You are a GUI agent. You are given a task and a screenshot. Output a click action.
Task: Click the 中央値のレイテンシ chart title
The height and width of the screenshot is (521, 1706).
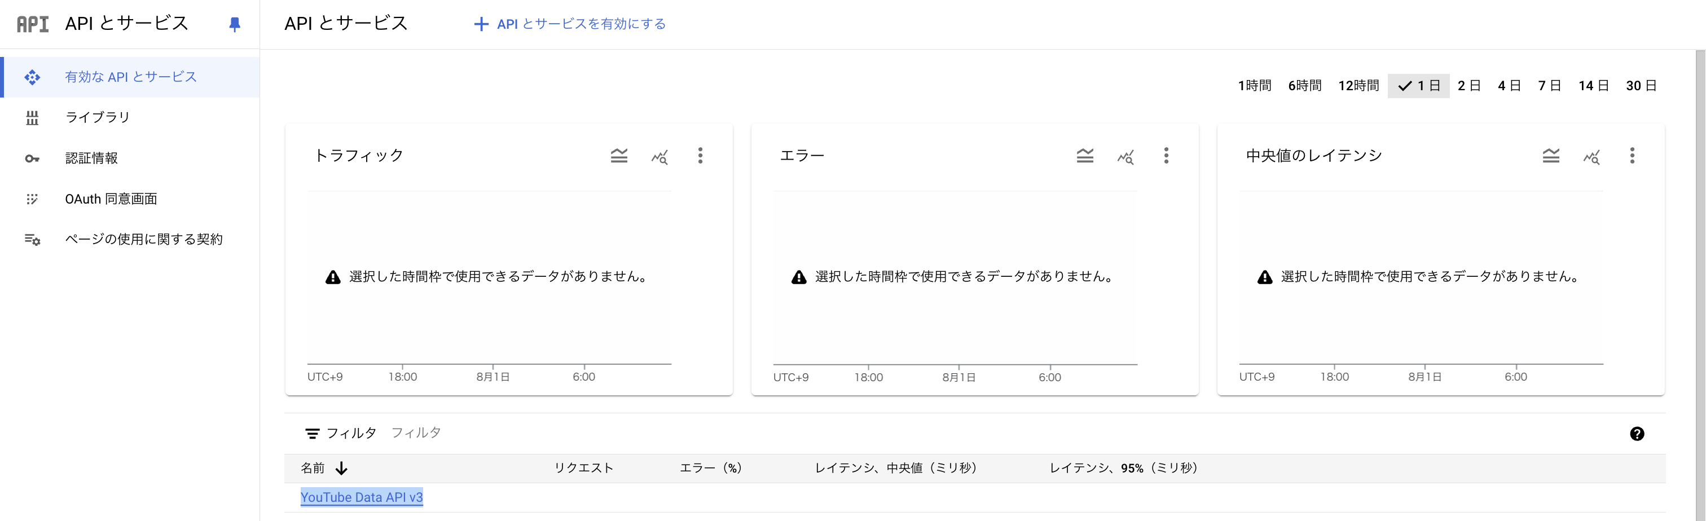[1314, 156]
